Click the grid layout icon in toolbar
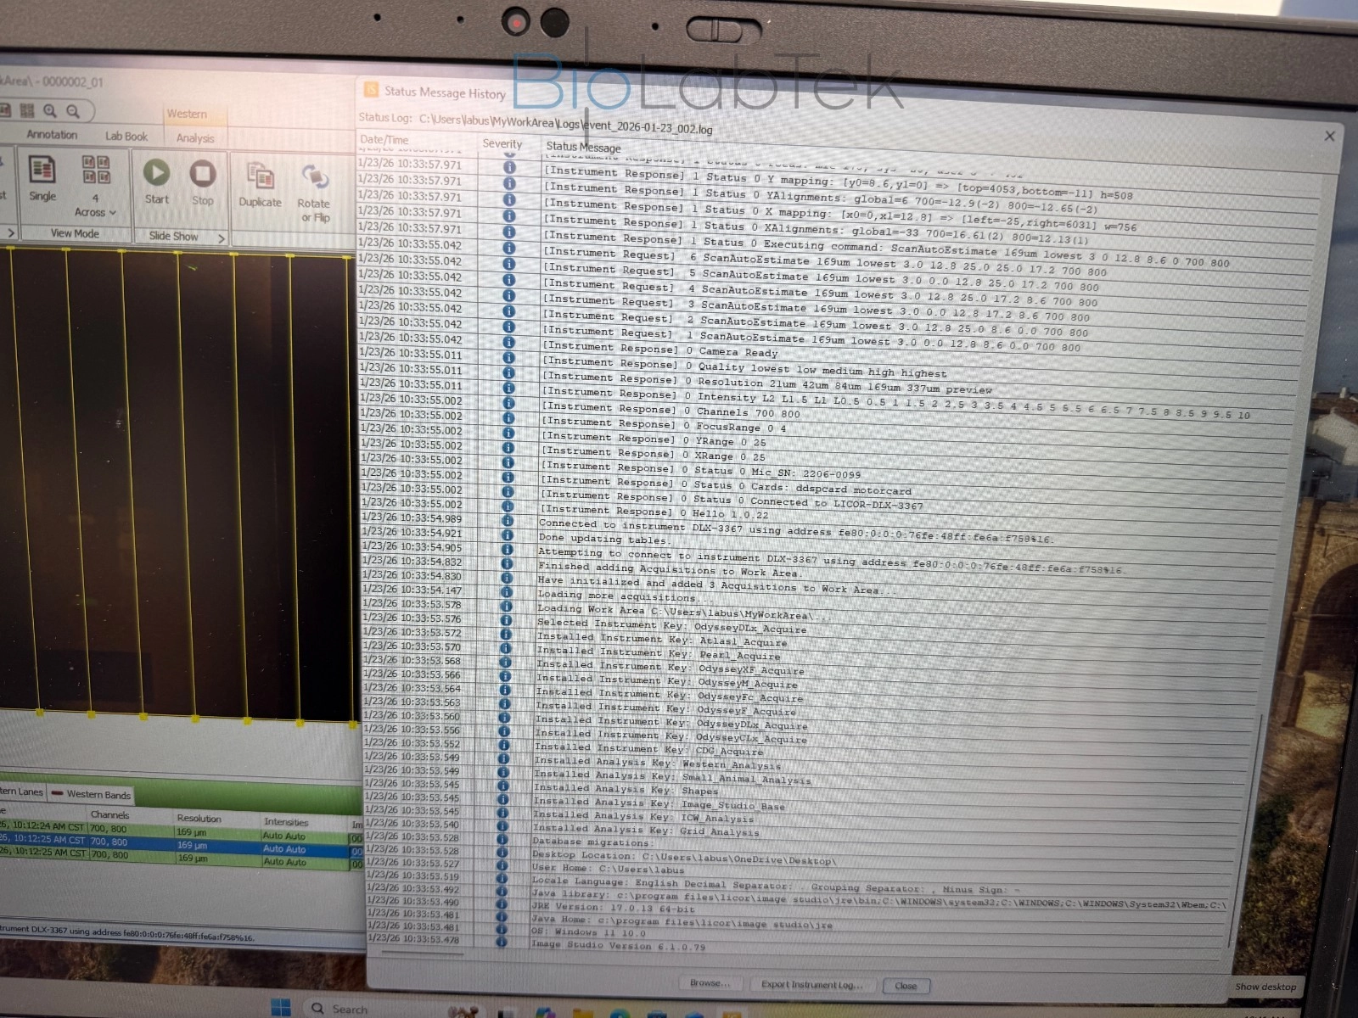This screenshot has height=1018, width=1358. point(27,110)
